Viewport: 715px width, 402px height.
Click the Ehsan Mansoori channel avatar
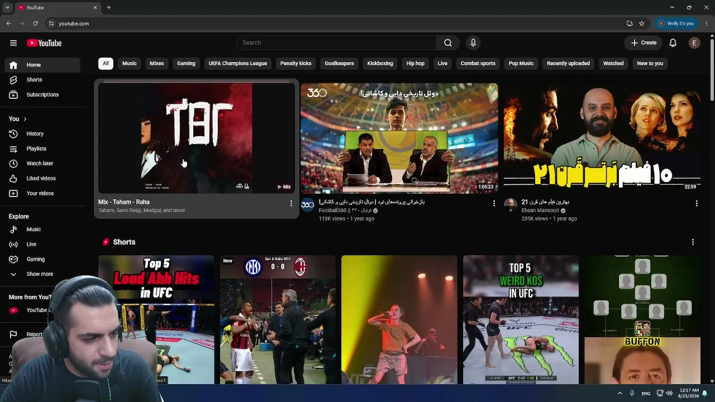click(511, 205)
